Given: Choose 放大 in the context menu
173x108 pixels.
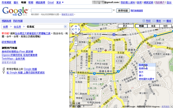Looking at the screenshot, I should click(141, 72).
